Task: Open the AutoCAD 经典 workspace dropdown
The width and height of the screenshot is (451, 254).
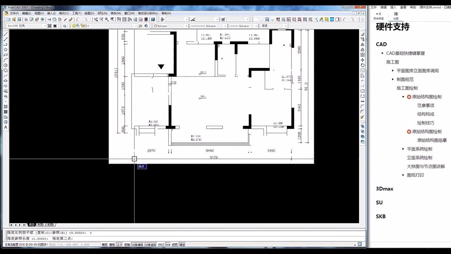Action: [x=26, y=26]
